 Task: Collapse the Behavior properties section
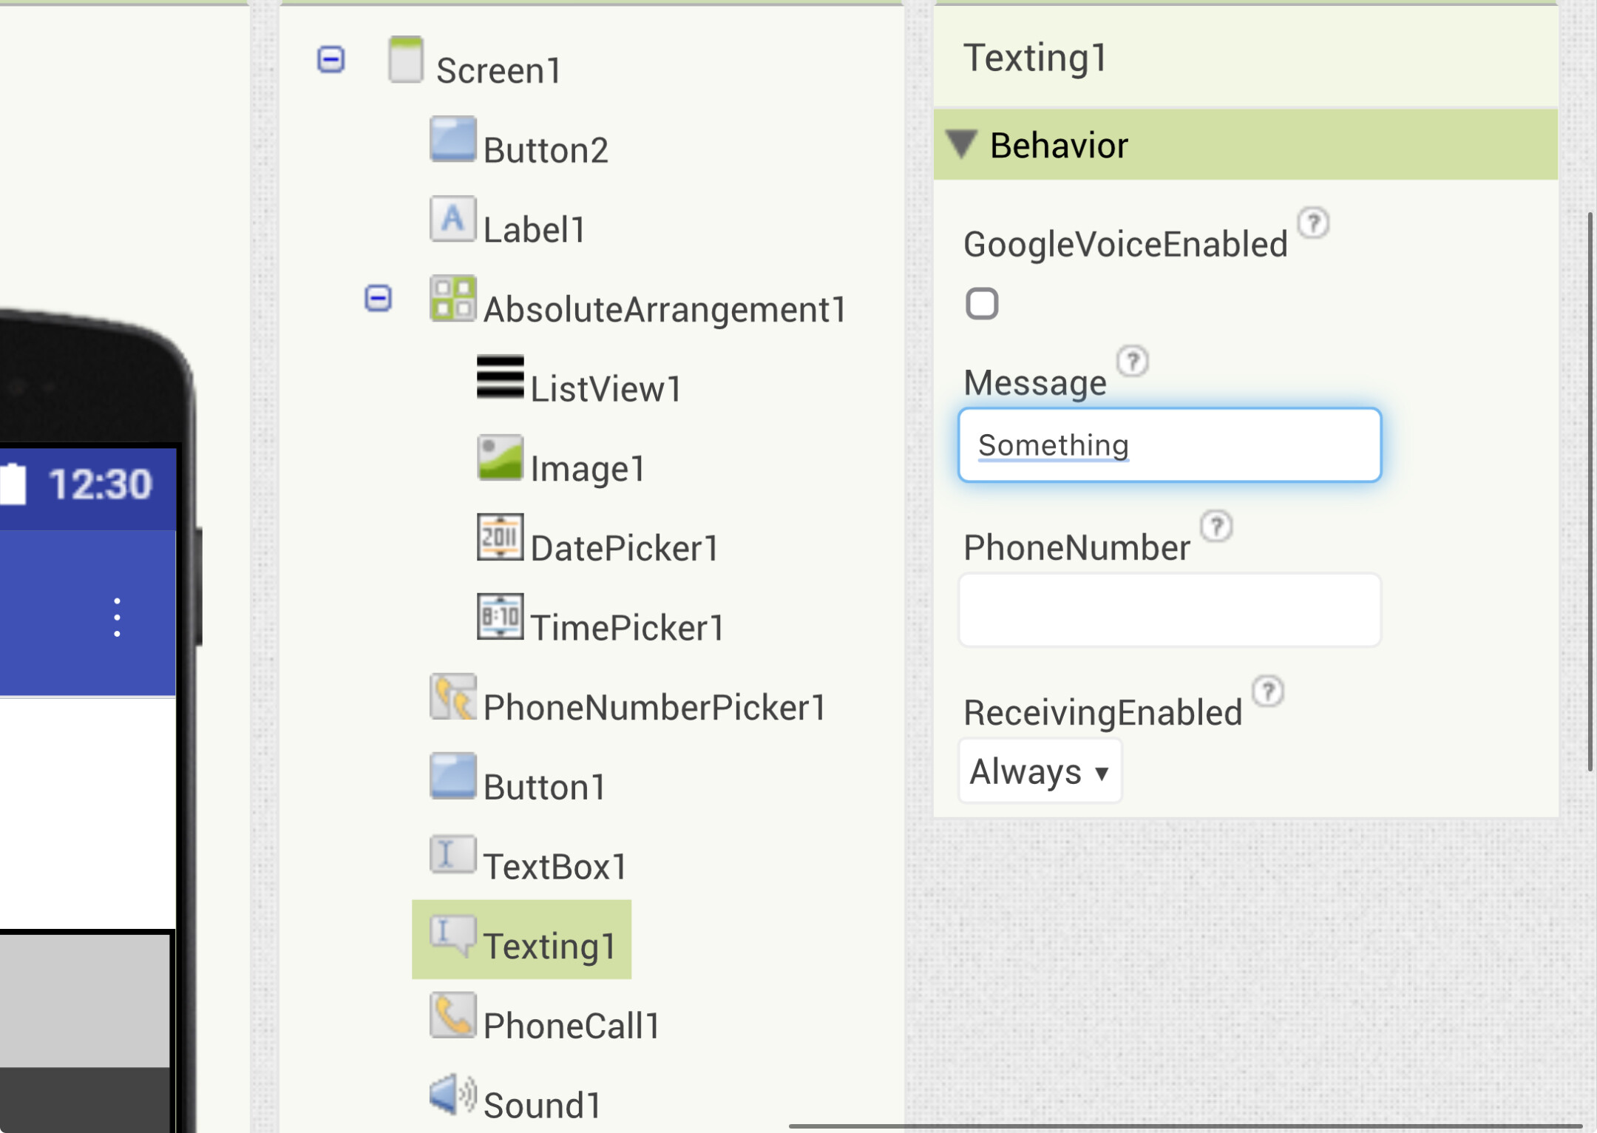pyautogui.click(x=962, y=144)
